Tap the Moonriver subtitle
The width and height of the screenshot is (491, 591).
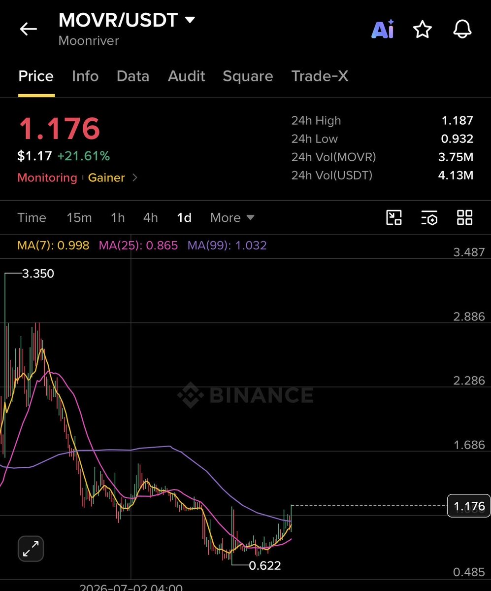coord(89,40)
